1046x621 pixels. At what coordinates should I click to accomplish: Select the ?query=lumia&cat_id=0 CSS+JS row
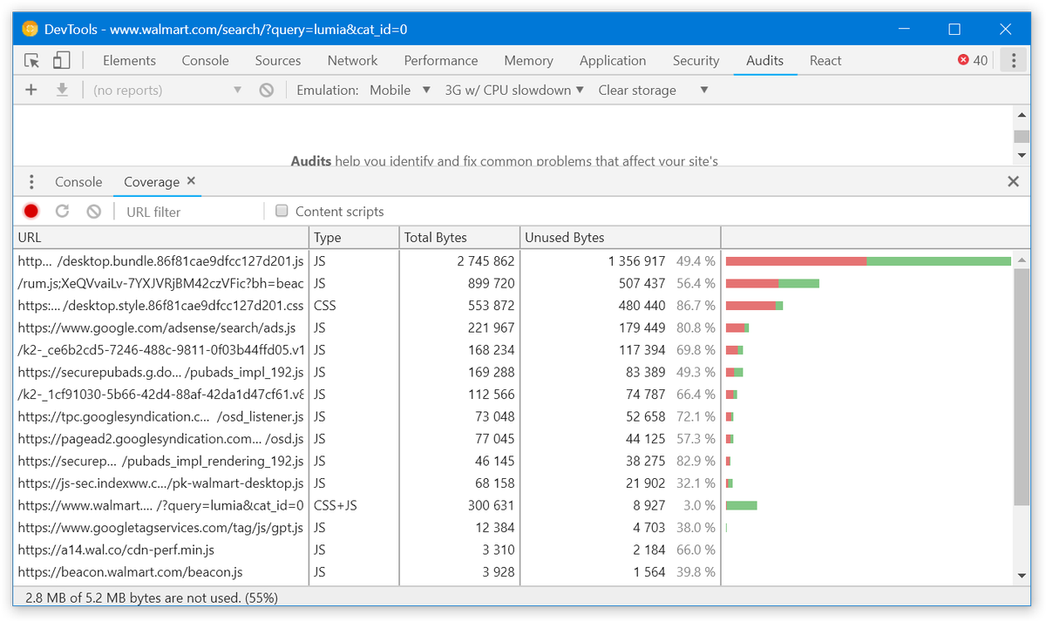pyautogui.click(x=514, y=505)
